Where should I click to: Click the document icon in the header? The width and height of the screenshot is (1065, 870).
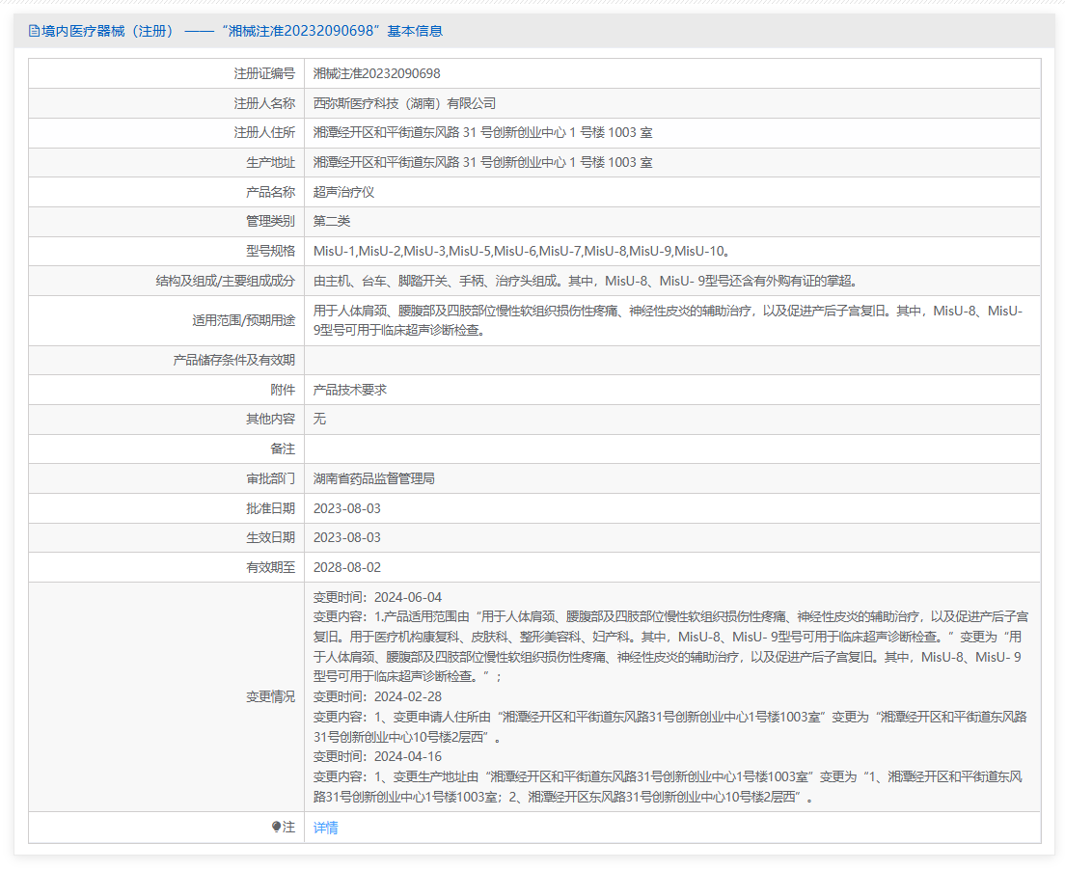pyautogui.click(x=35, y=31)
